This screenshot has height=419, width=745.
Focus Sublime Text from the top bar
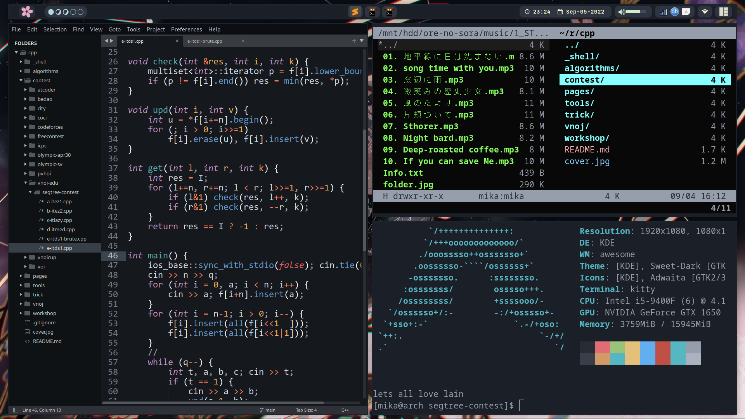pyautogui.click(x=355, y=12)
